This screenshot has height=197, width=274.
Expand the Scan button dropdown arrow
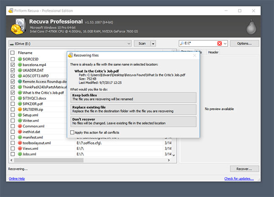pos(153,43)
